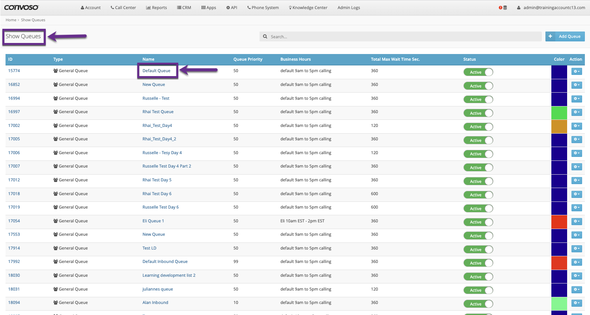Screen dimensions: 590x315
Task: Open gear action dropdown for Alan Inbound
Action: (577, 303)
